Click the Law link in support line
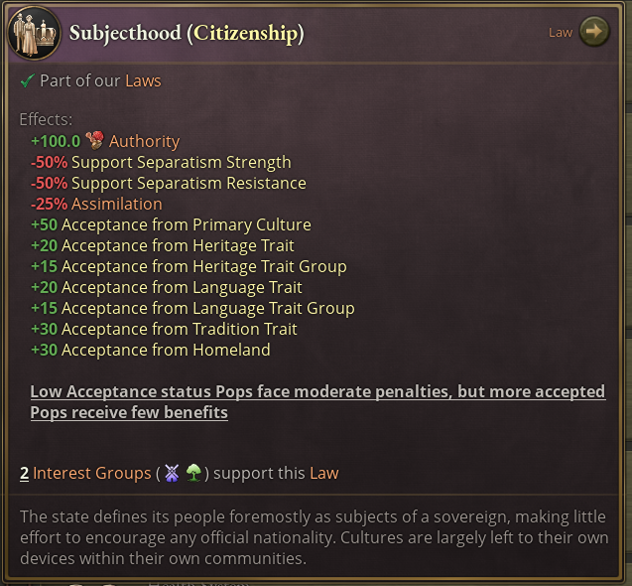Screen dimensions: 632x586 coord(323,474)
